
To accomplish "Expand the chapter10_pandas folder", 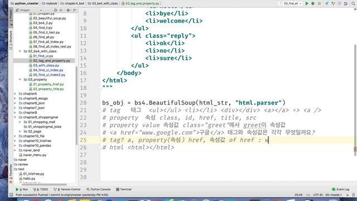I will 15,146.
